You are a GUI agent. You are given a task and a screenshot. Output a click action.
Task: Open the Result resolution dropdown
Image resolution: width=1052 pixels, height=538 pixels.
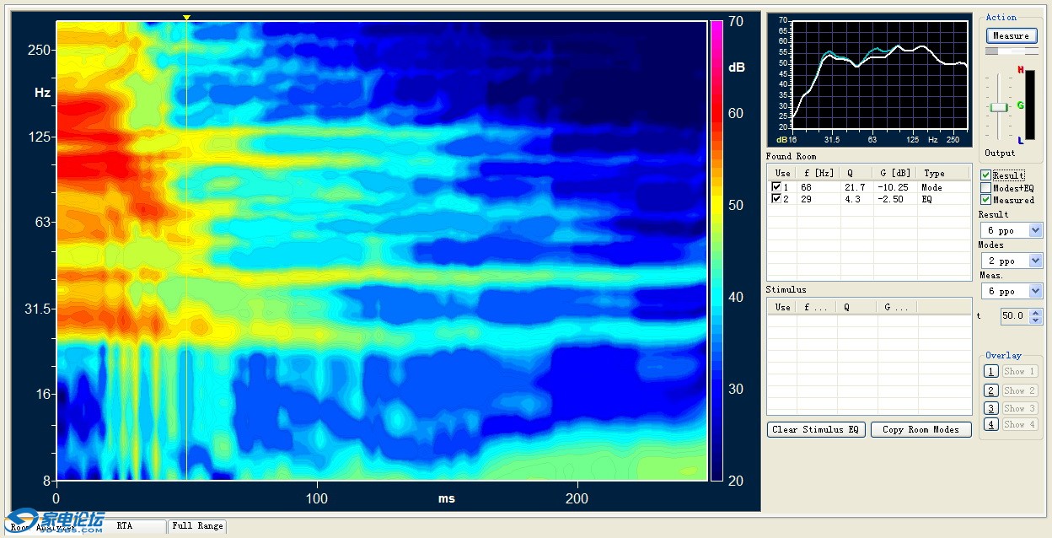(1036, 230)
